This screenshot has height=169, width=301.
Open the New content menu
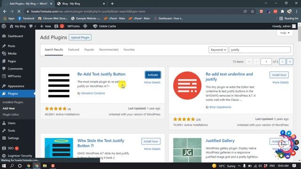coord(46,26)
